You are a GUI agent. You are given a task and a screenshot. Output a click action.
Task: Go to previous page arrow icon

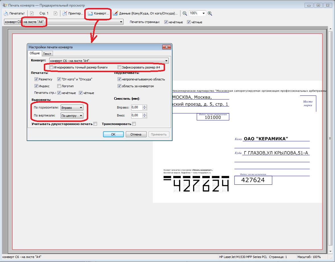point(32,13)
